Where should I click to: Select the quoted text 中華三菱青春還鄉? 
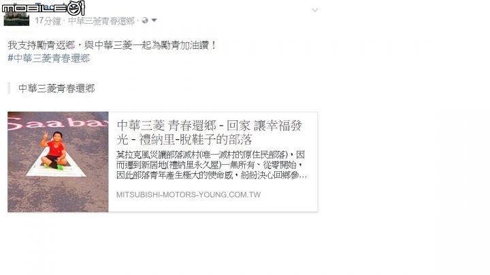pos(56,88)
